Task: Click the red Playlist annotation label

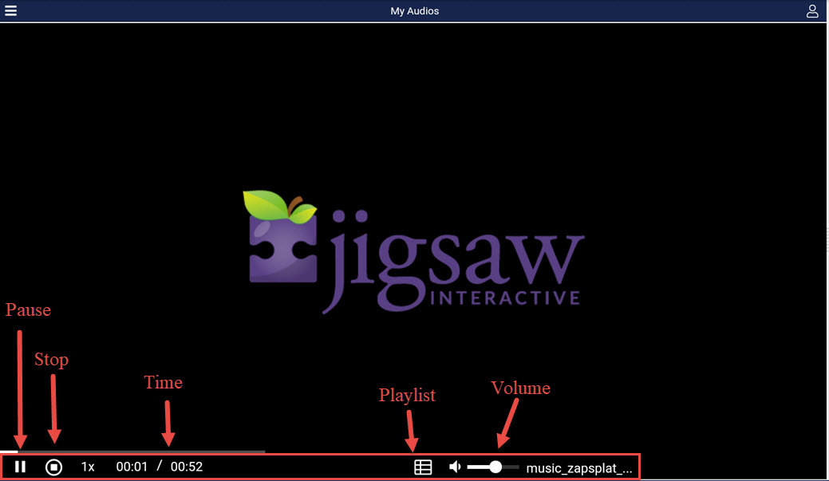Action: click(x=407, y=395)
